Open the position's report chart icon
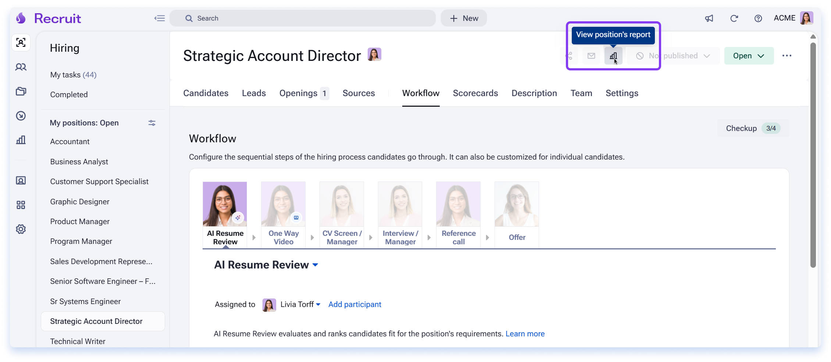 (x=613, y=56)
